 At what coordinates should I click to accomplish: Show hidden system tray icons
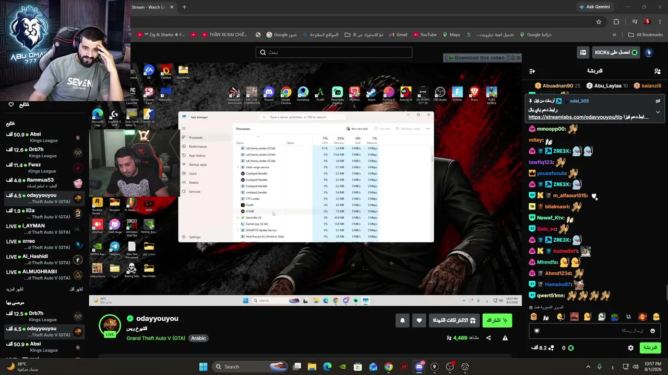pyautogui.click(x=588, y=367)
